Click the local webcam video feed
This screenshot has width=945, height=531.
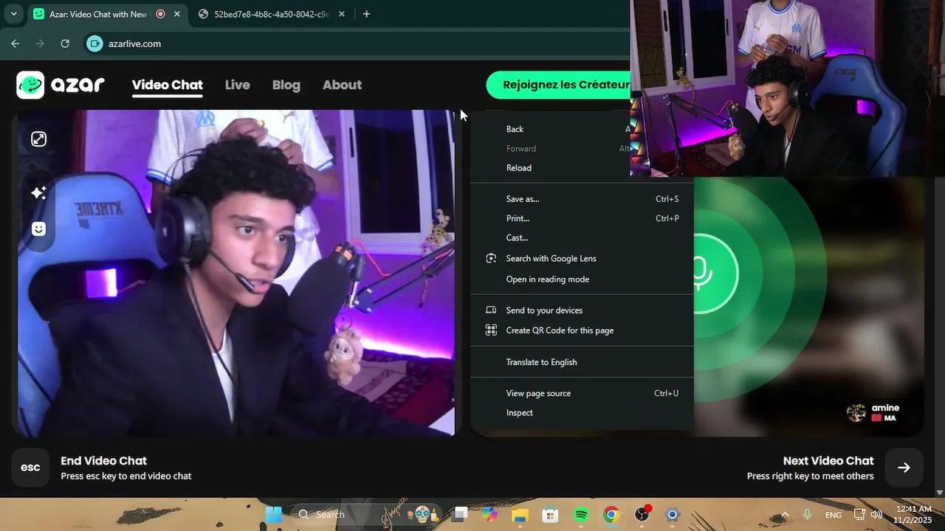[236, 273]
